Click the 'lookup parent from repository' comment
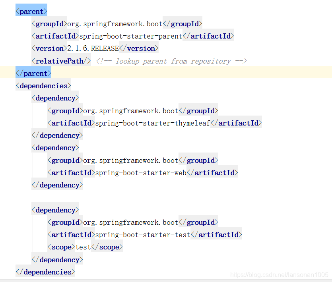 pyautogui.click(x=171, y=61)
